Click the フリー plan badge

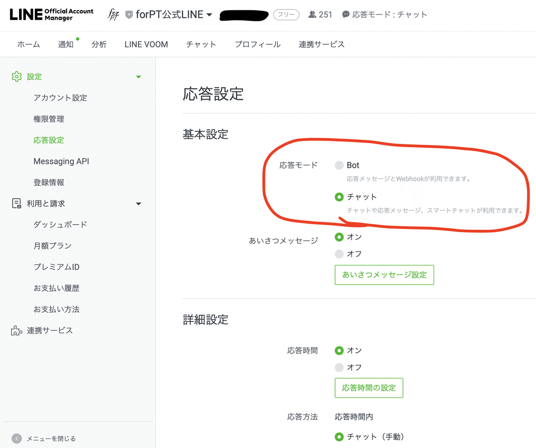coord(286,14)
